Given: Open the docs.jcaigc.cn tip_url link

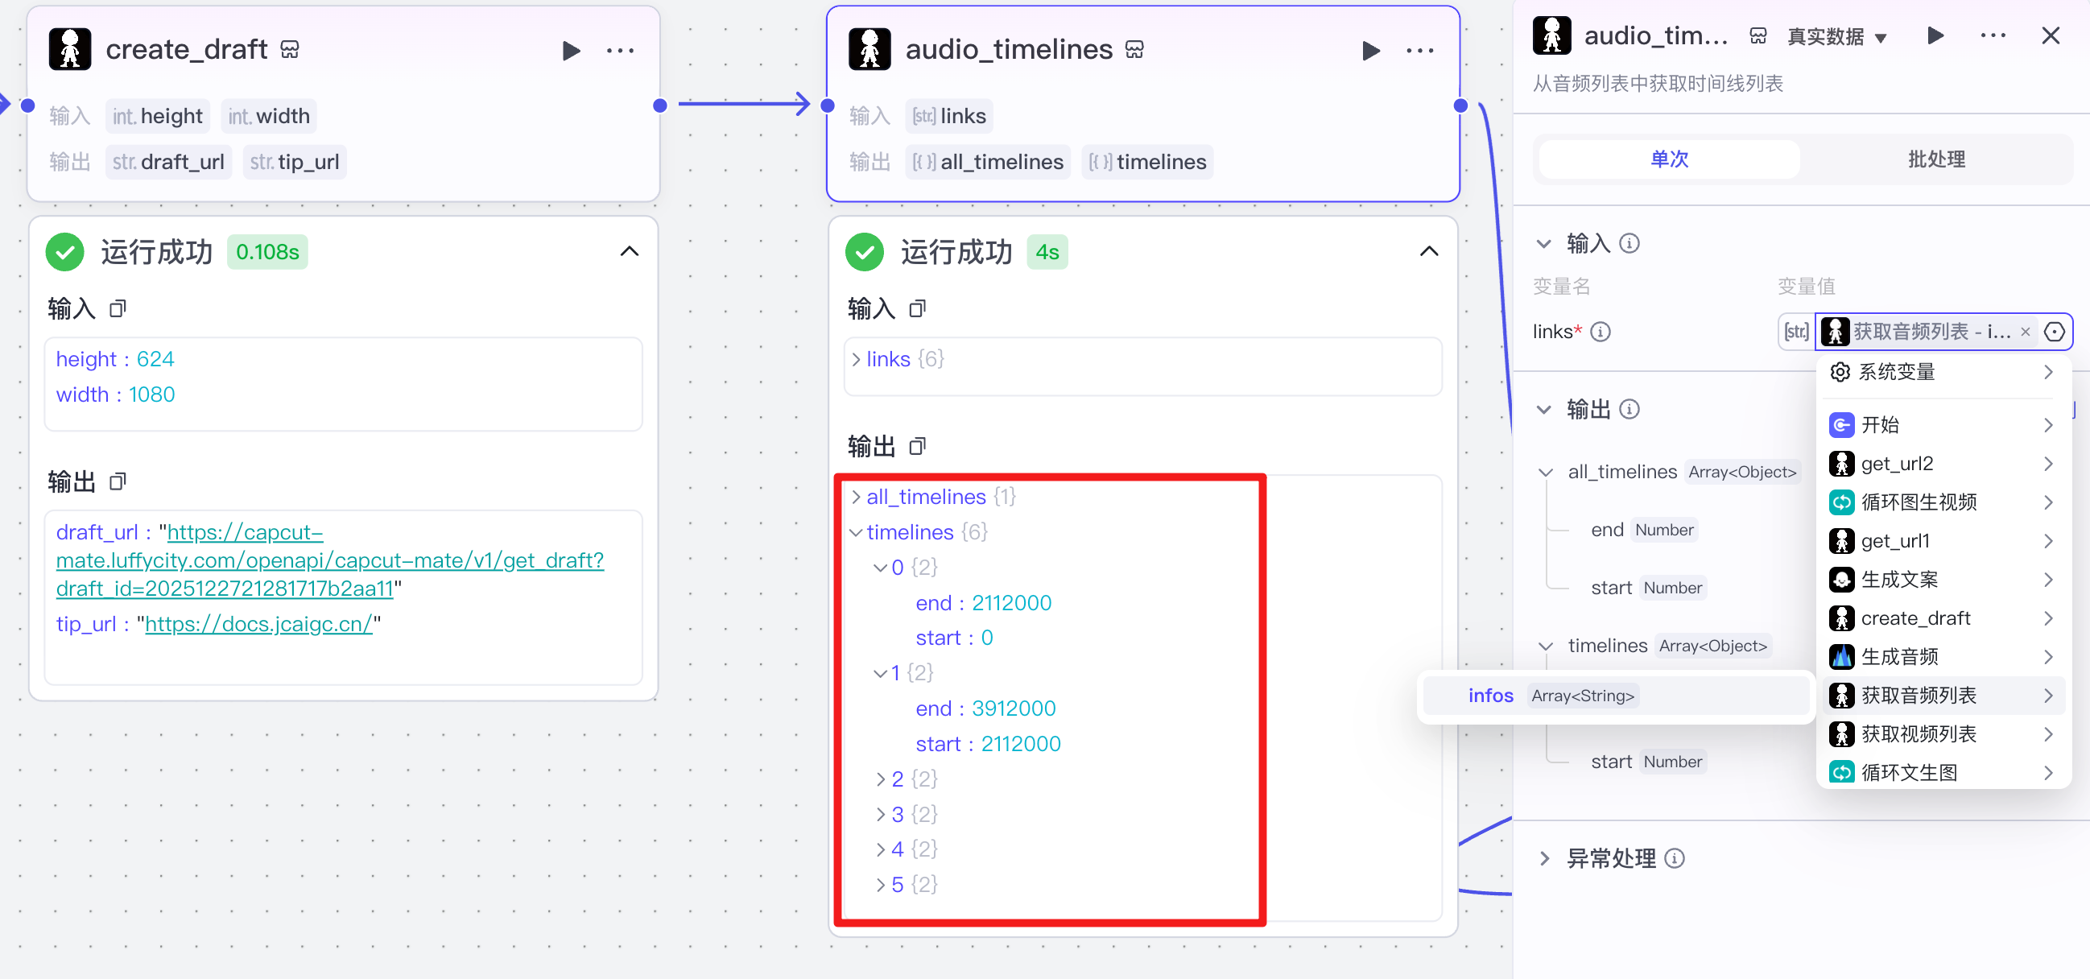Looking at the screenshot, I should pyautogui.click(x=258, y=624).
